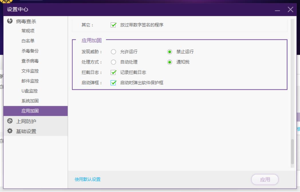
Task: Select 自动处理 as the handling method
Action: pyautogui.click(x=113, y=62)
